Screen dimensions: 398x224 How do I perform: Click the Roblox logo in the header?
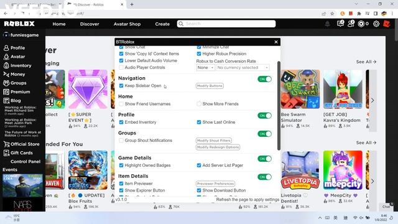coord(19,24)
